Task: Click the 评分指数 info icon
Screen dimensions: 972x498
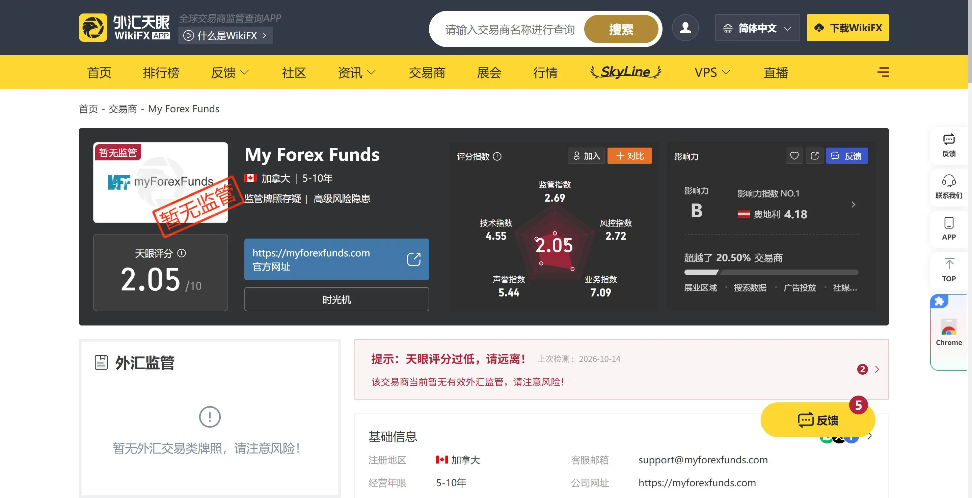Action: point(497,156)
